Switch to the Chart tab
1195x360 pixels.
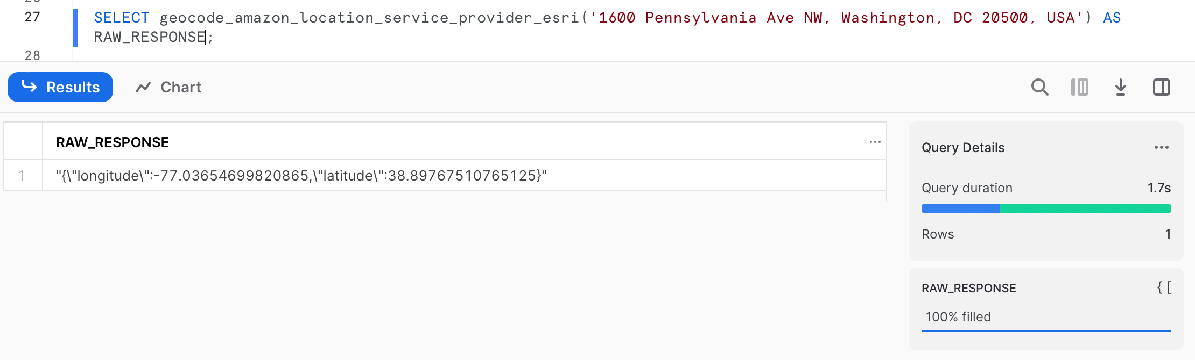coord(168,87)
